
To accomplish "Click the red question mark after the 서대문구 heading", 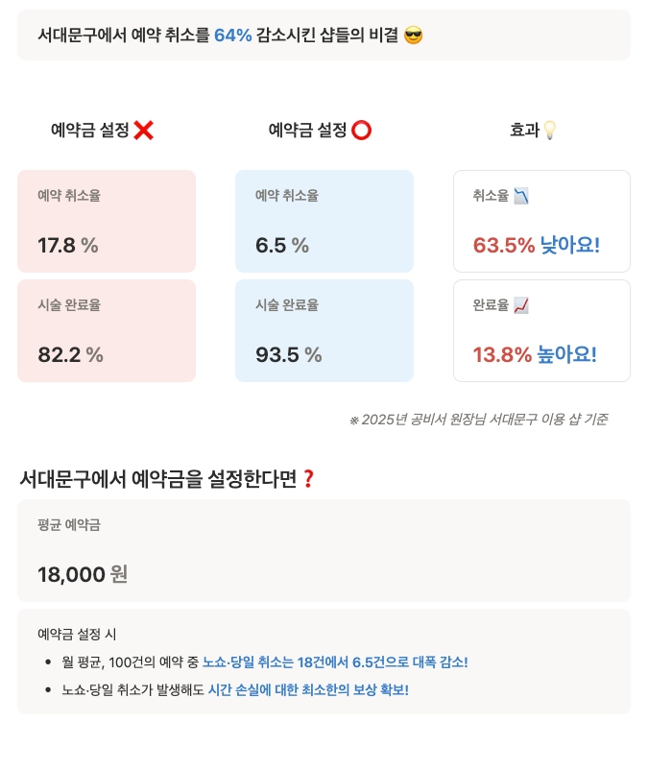I will (308, 478).
